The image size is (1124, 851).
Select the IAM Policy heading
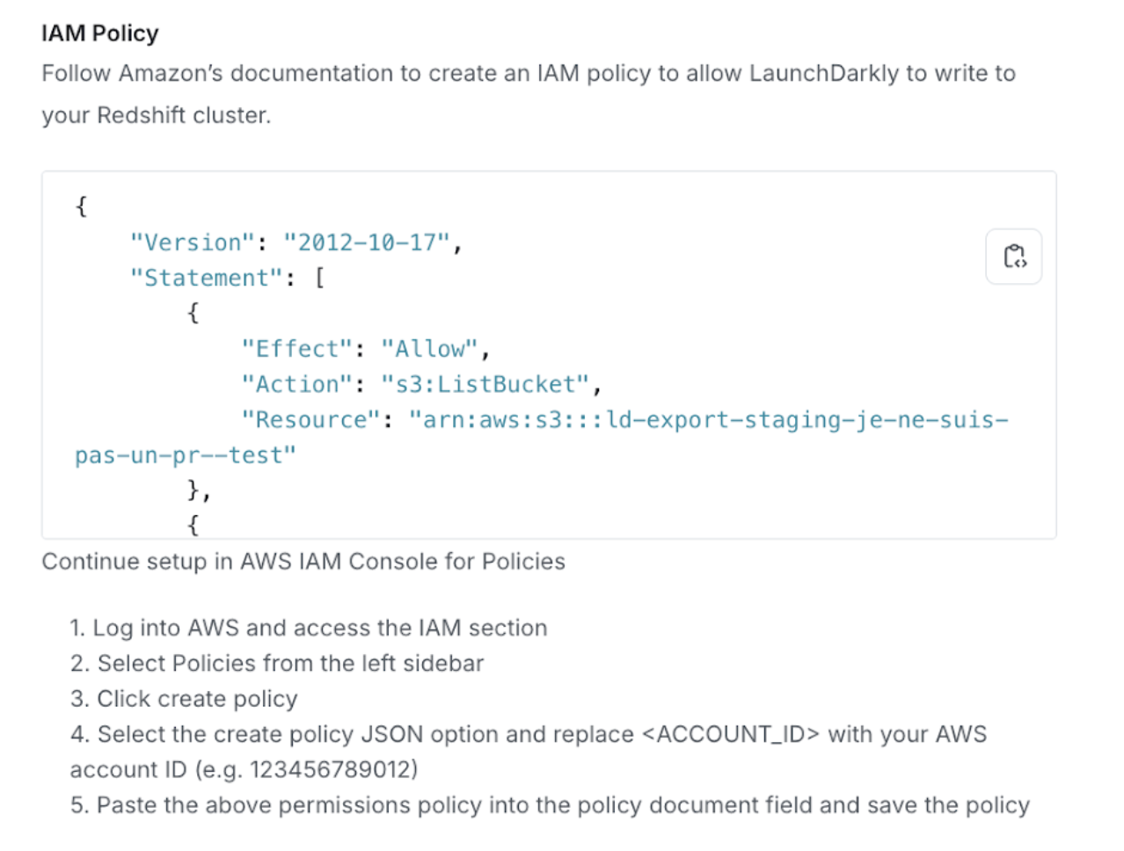pyautogui.click(x=99, y=33)
